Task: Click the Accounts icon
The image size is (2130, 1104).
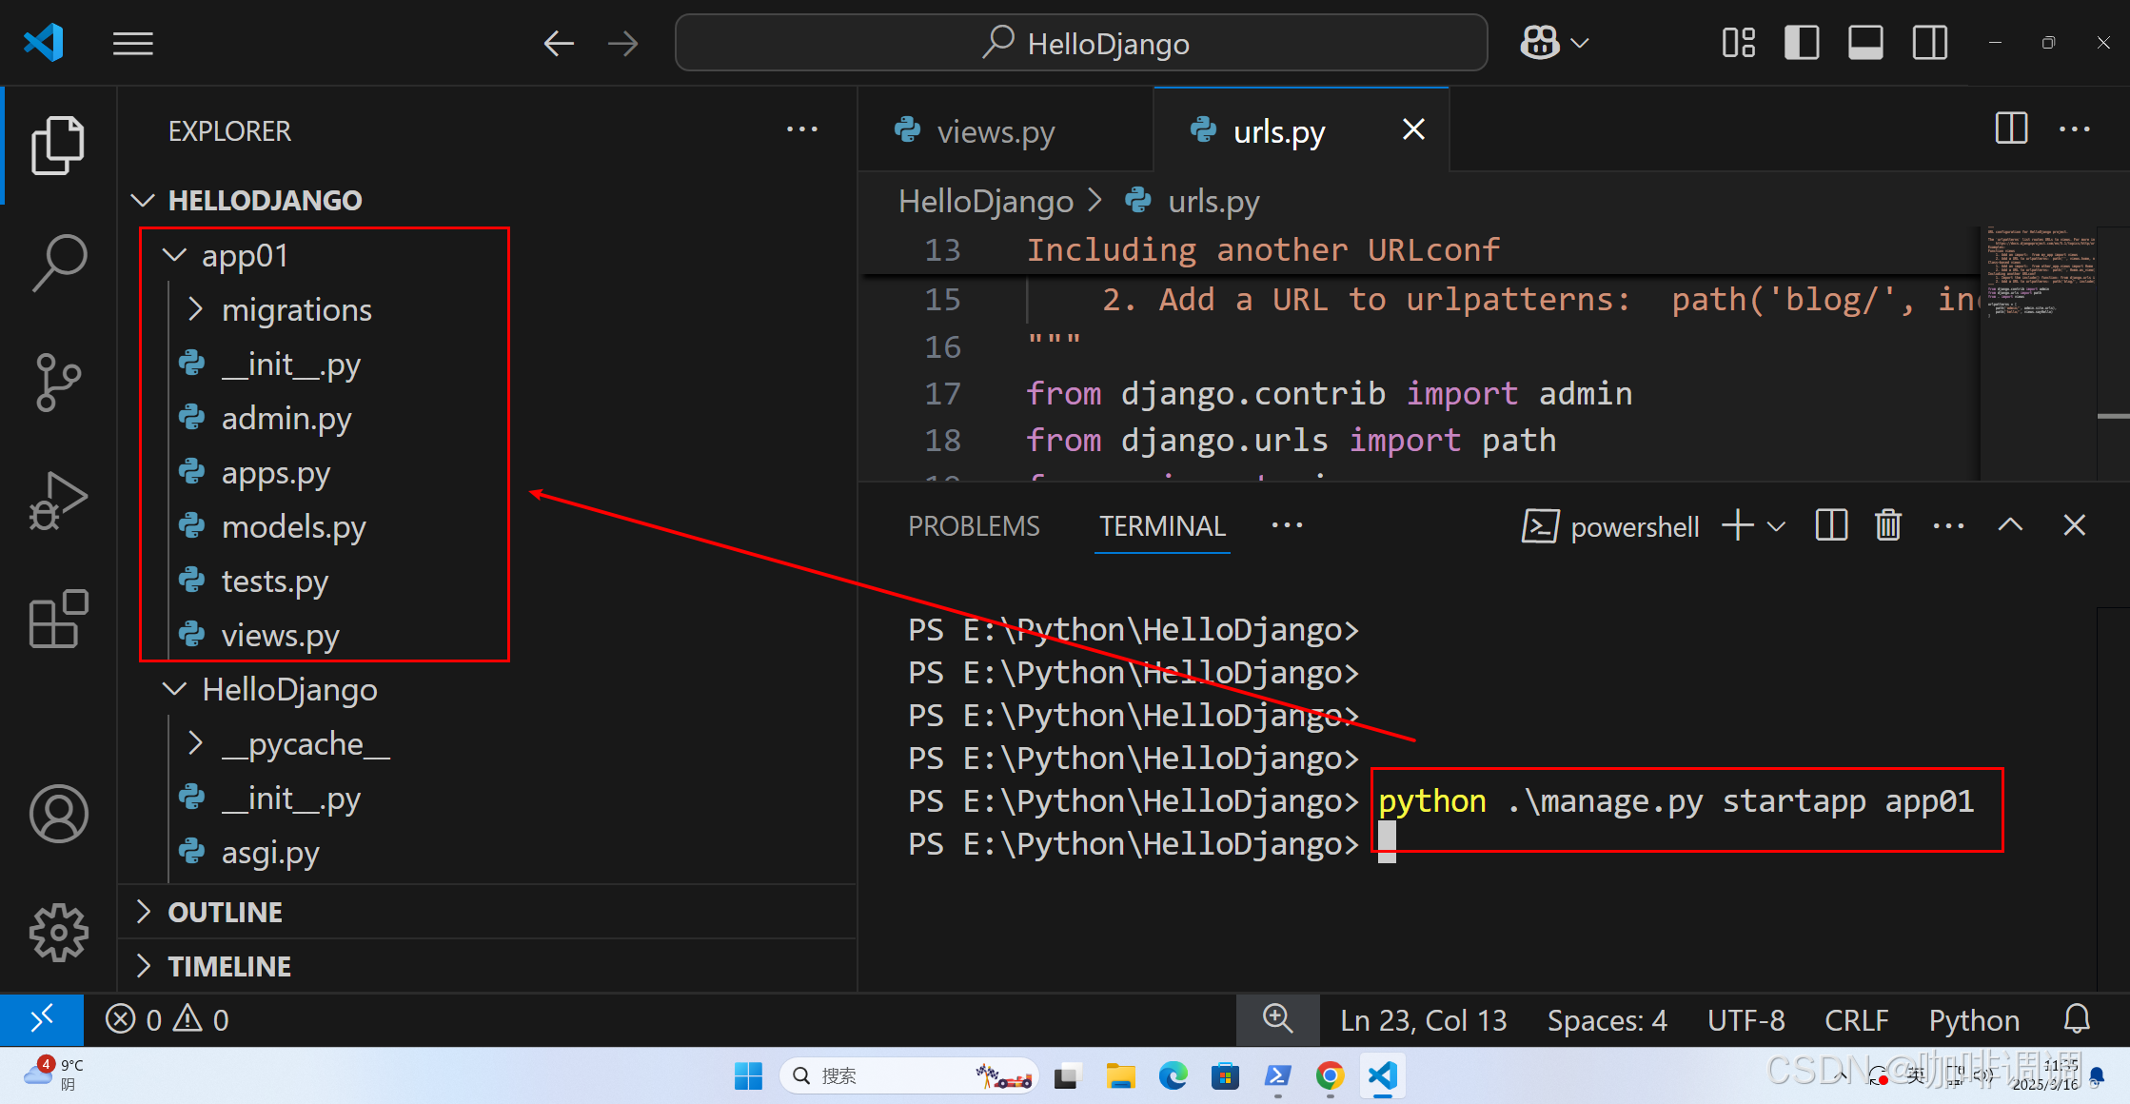Action: point(59,814)
